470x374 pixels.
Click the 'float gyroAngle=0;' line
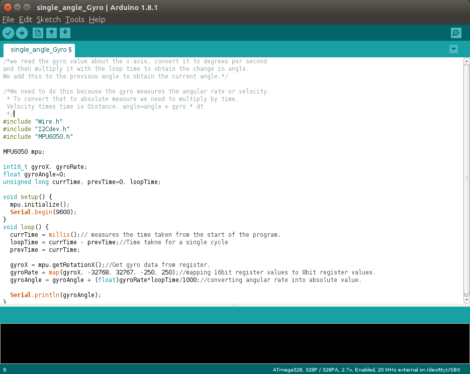(35, 174)
